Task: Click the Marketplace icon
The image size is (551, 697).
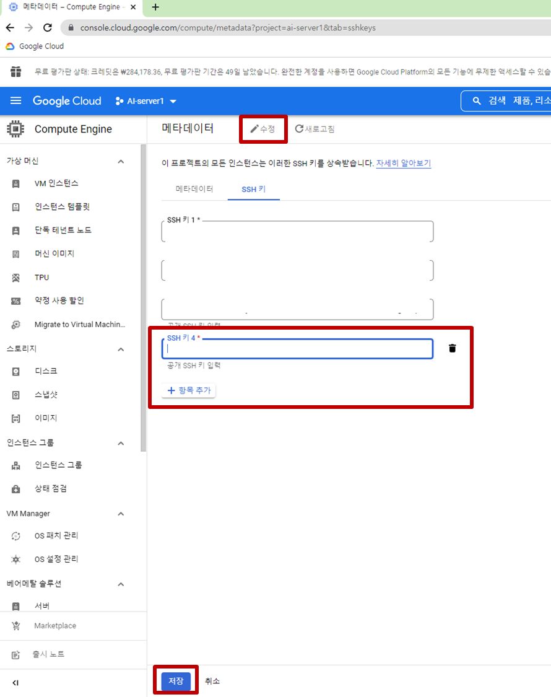Action: pyautogui.click(x=17, y=625)
